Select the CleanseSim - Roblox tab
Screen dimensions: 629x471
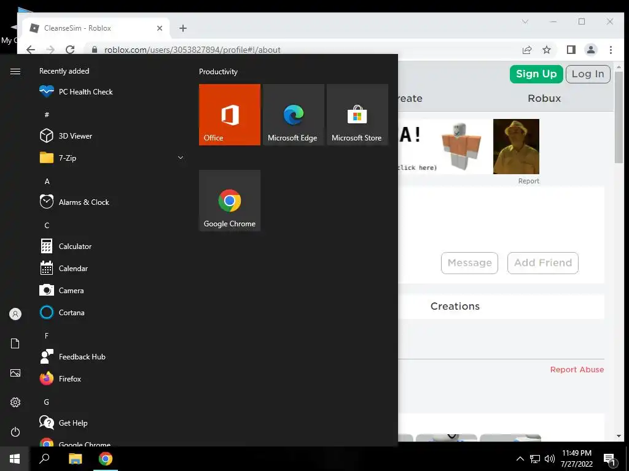point(96,28)
